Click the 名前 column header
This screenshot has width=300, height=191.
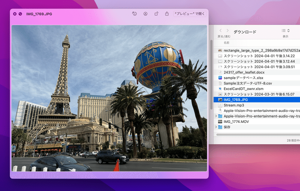(226, 43)
